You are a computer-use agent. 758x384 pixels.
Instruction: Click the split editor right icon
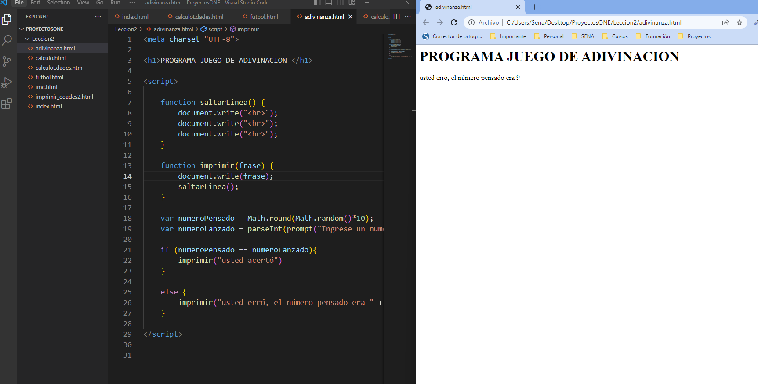(x=396, y=17)
